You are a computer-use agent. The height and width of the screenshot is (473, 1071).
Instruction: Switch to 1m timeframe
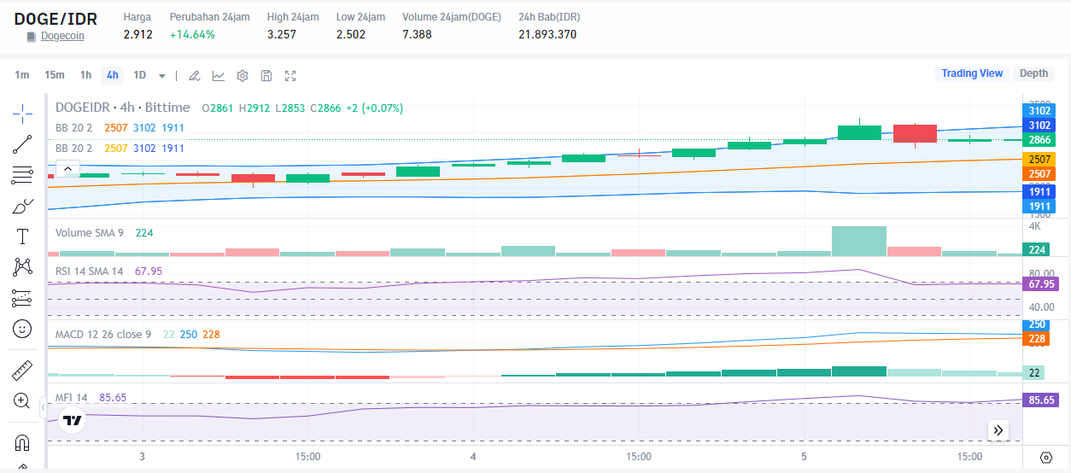[x=22, y=74]
